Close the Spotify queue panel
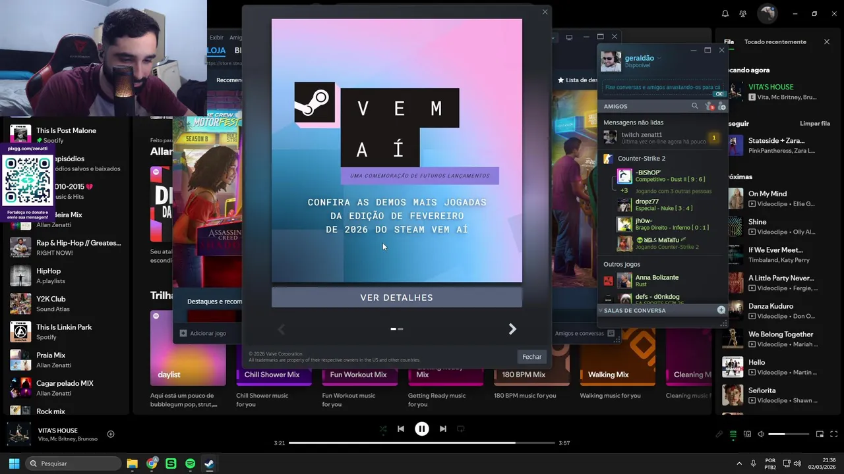Image resolution: width=844 pixels, height=474 pixels. point(827,41)
